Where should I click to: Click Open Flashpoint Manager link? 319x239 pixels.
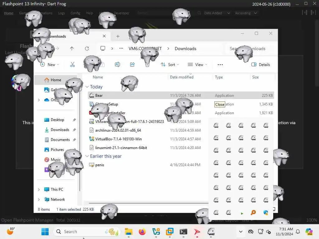27,220
